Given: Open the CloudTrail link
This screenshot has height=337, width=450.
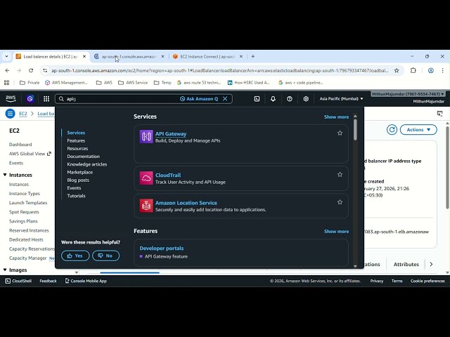Looking at the screenshot, I should click(168, 175).
